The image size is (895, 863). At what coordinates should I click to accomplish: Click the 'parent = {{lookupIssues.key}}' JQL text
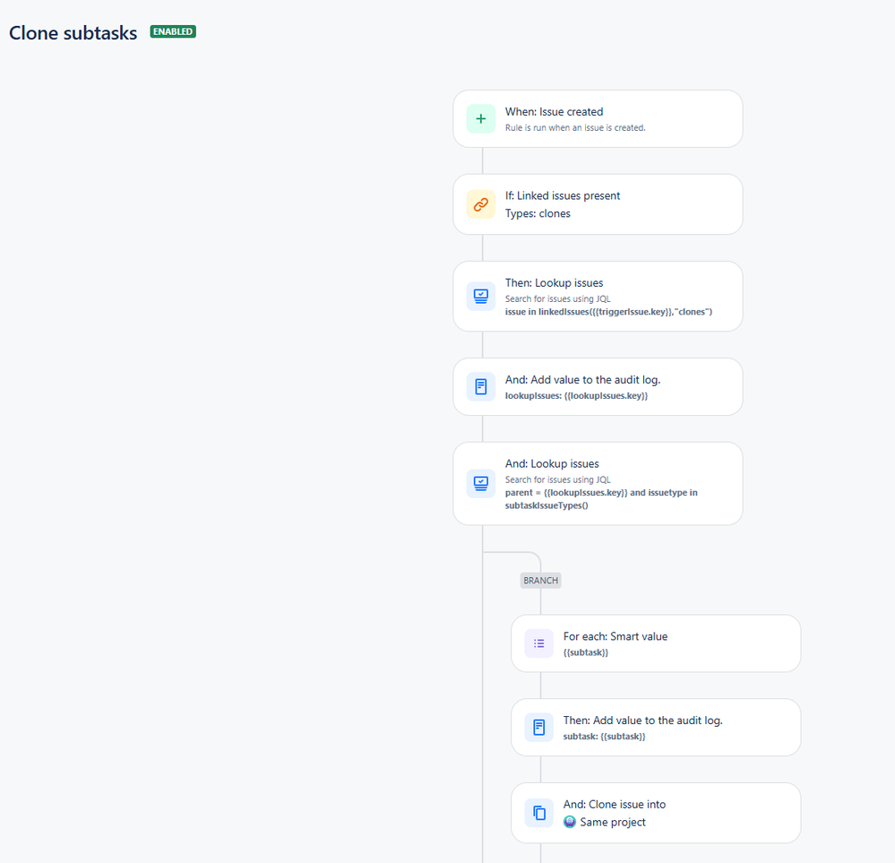click(x=601, y=498)
